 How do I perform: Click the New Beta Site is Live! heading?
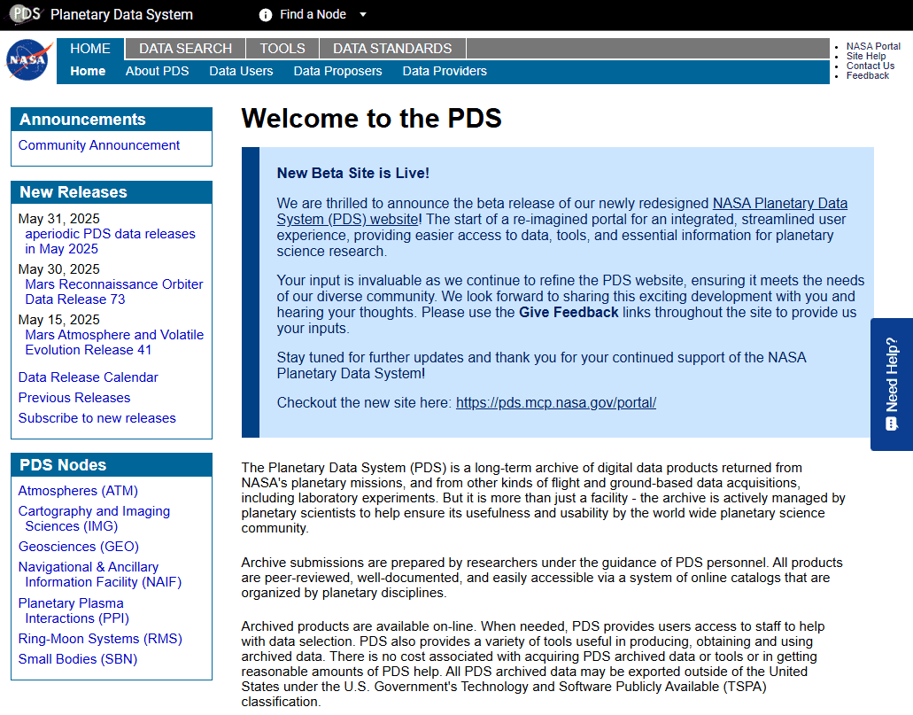[x=352, y=174]
